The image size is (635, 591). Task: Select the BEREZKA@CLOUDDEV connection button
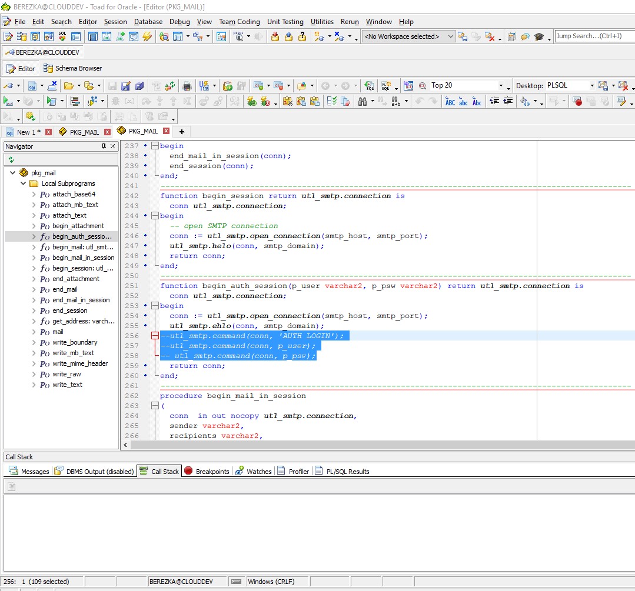42,52
